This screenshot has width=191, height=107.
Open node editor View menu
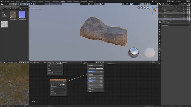(x=45, y=62)
